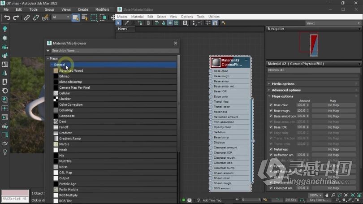Open the 100% zoom dropdown

coord(315,195)
